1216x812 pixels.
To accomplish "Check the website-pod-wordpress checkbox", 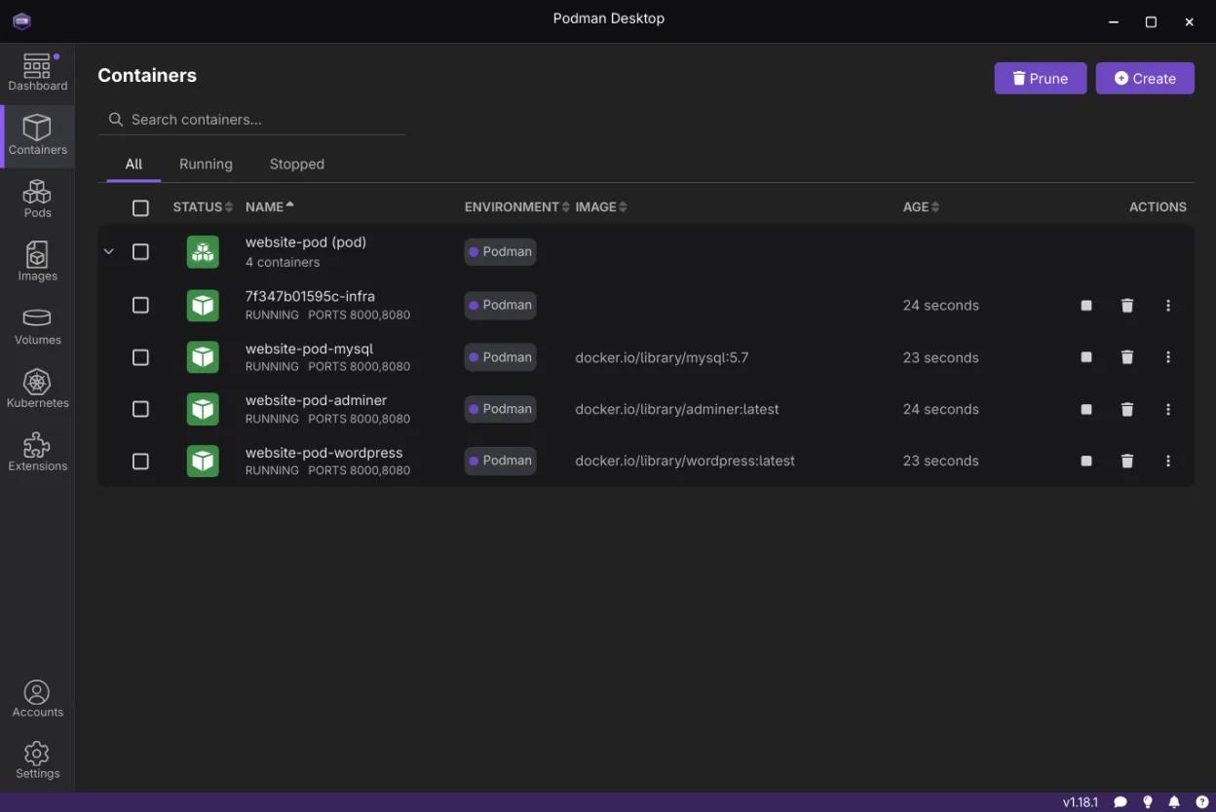I will point(140,461).
